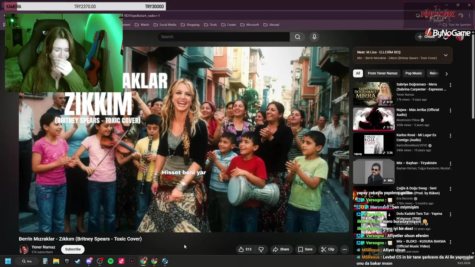Launch Epic Games from the taskbar
Viewport: 475px width, 267px height.
(67, 261)
